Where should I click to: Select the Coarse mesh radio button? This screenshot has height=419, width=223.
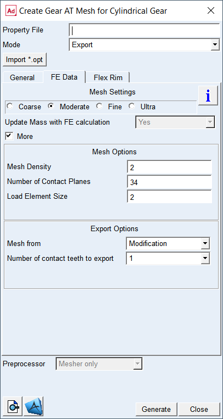(x=10, y=107)
